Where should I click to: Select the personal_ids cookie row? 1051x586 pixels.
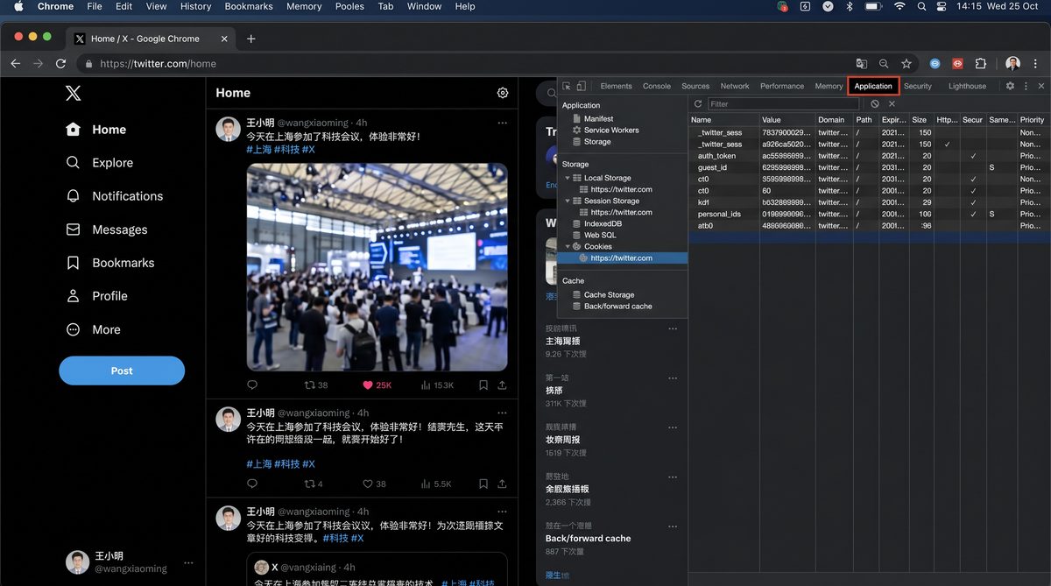pos(869,214)
